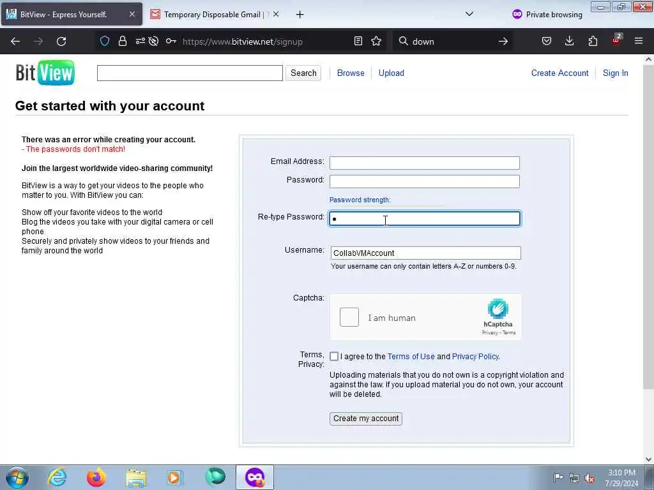Open the Firefox hamburger menu

[639, 41]
